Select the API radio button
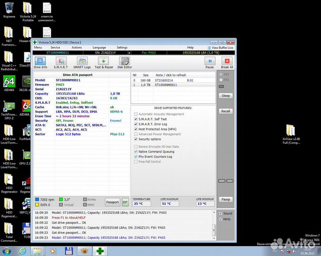Viewport: 321px width, 256px height. (x=221, y=74)
